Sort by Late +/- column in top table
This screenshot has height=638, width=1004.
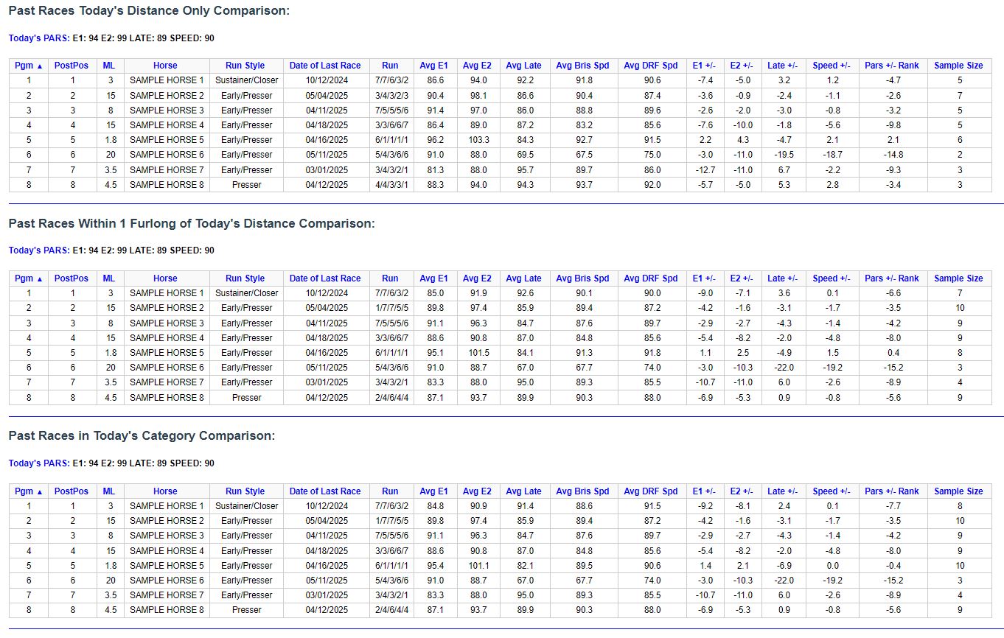click(781, 65)
